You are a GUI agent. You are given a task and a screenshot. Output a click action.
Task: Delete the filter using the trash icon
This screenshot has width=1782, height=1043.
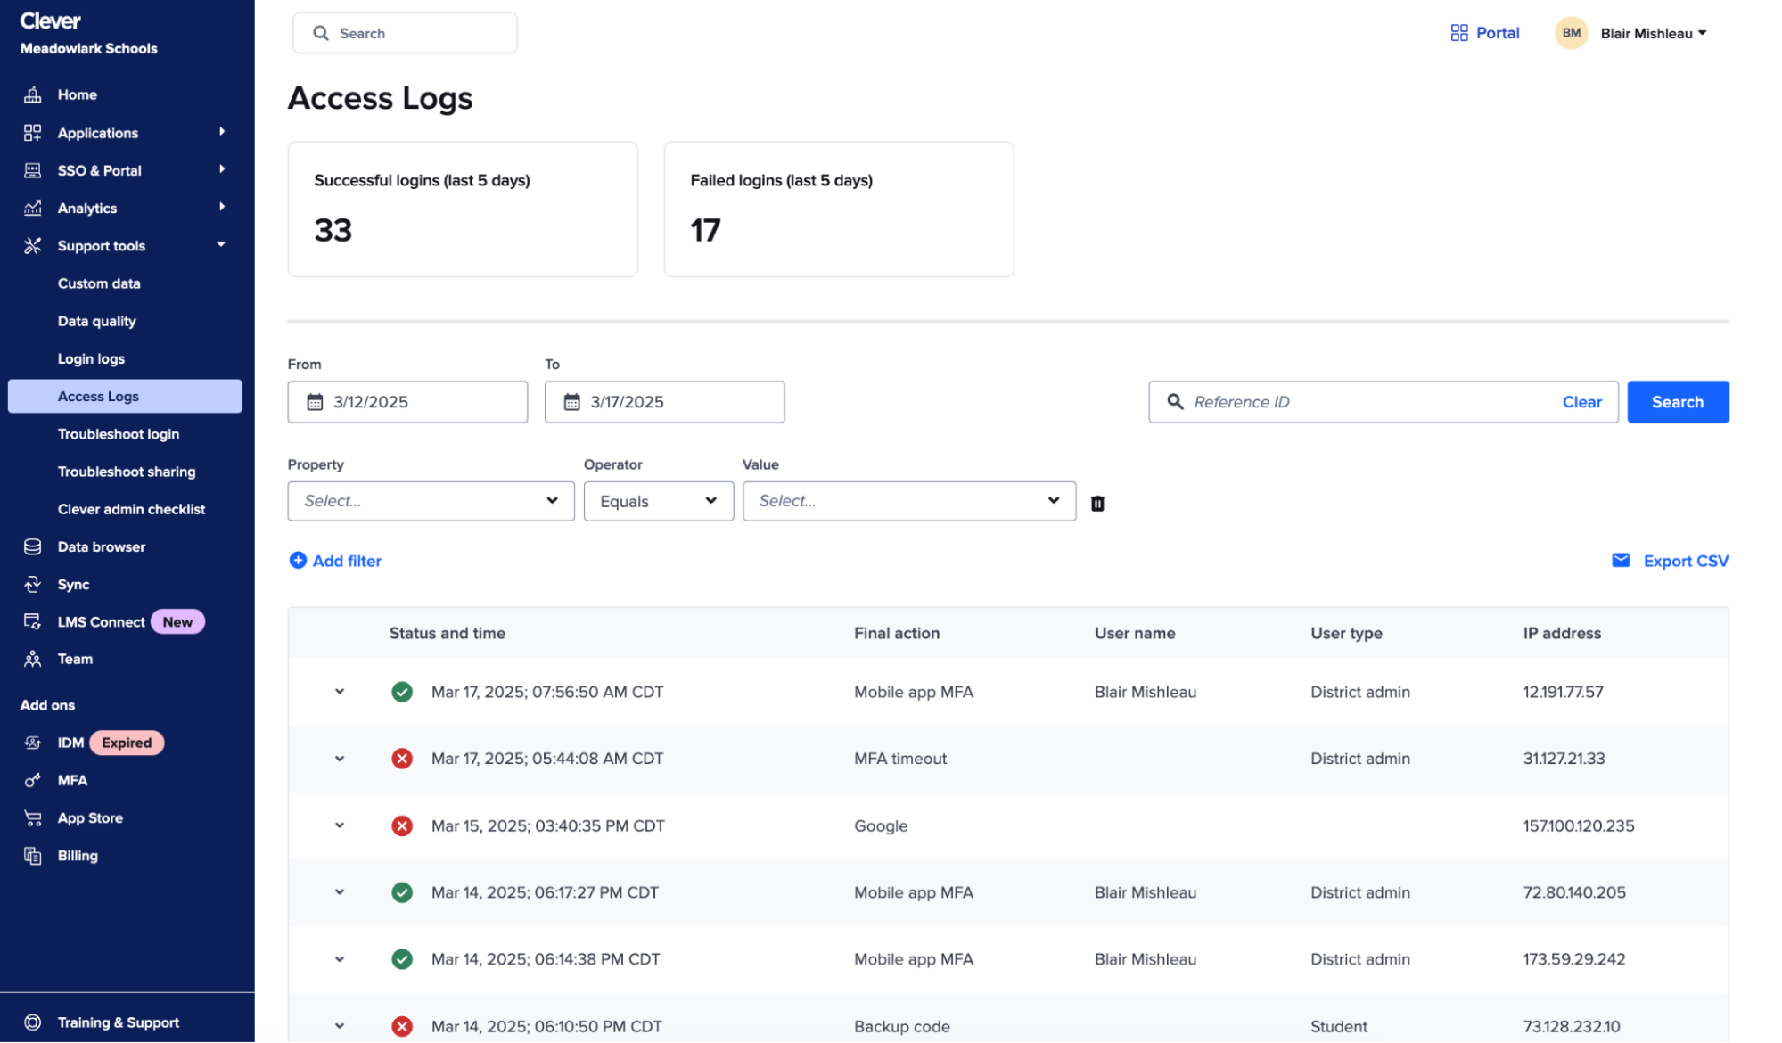point(1097,502)
